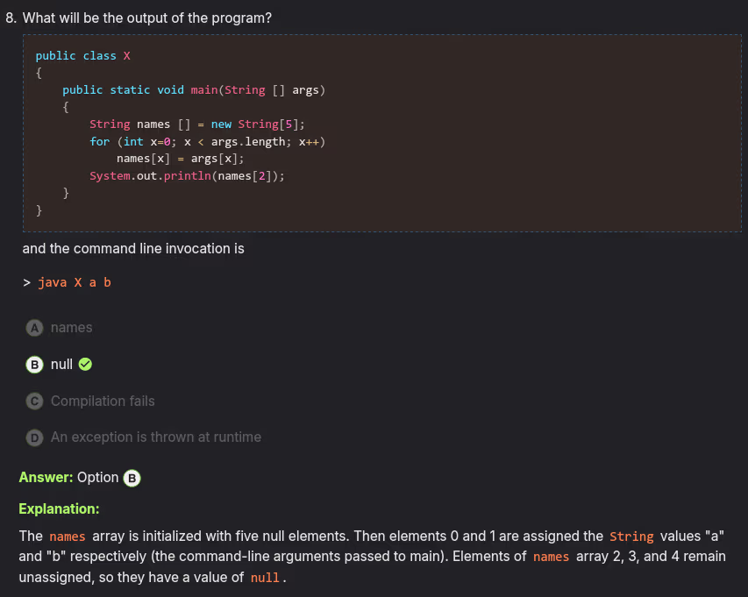This screenshot has height=597, width=748.
Task: Click orange 'String' code word in explanation
Action: point(631,537)
